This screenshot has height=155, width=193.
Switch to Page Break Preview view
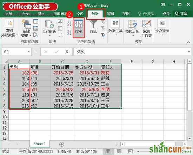[x=130, y=152]
